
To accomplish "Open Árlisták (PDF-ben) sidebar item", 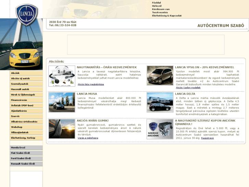I will (x=26, y=106).
